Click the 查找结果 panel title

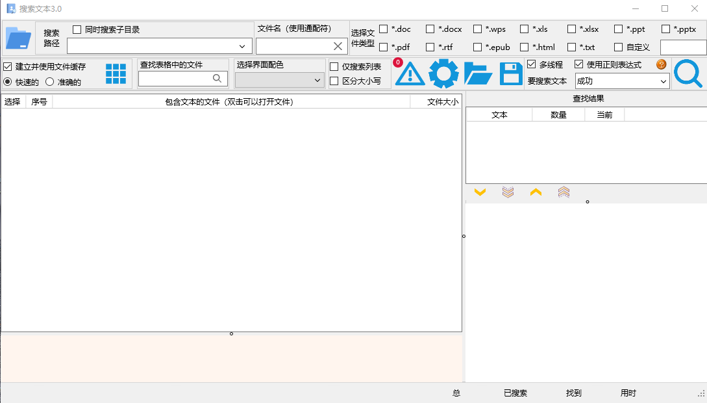[x=588, y=98]
